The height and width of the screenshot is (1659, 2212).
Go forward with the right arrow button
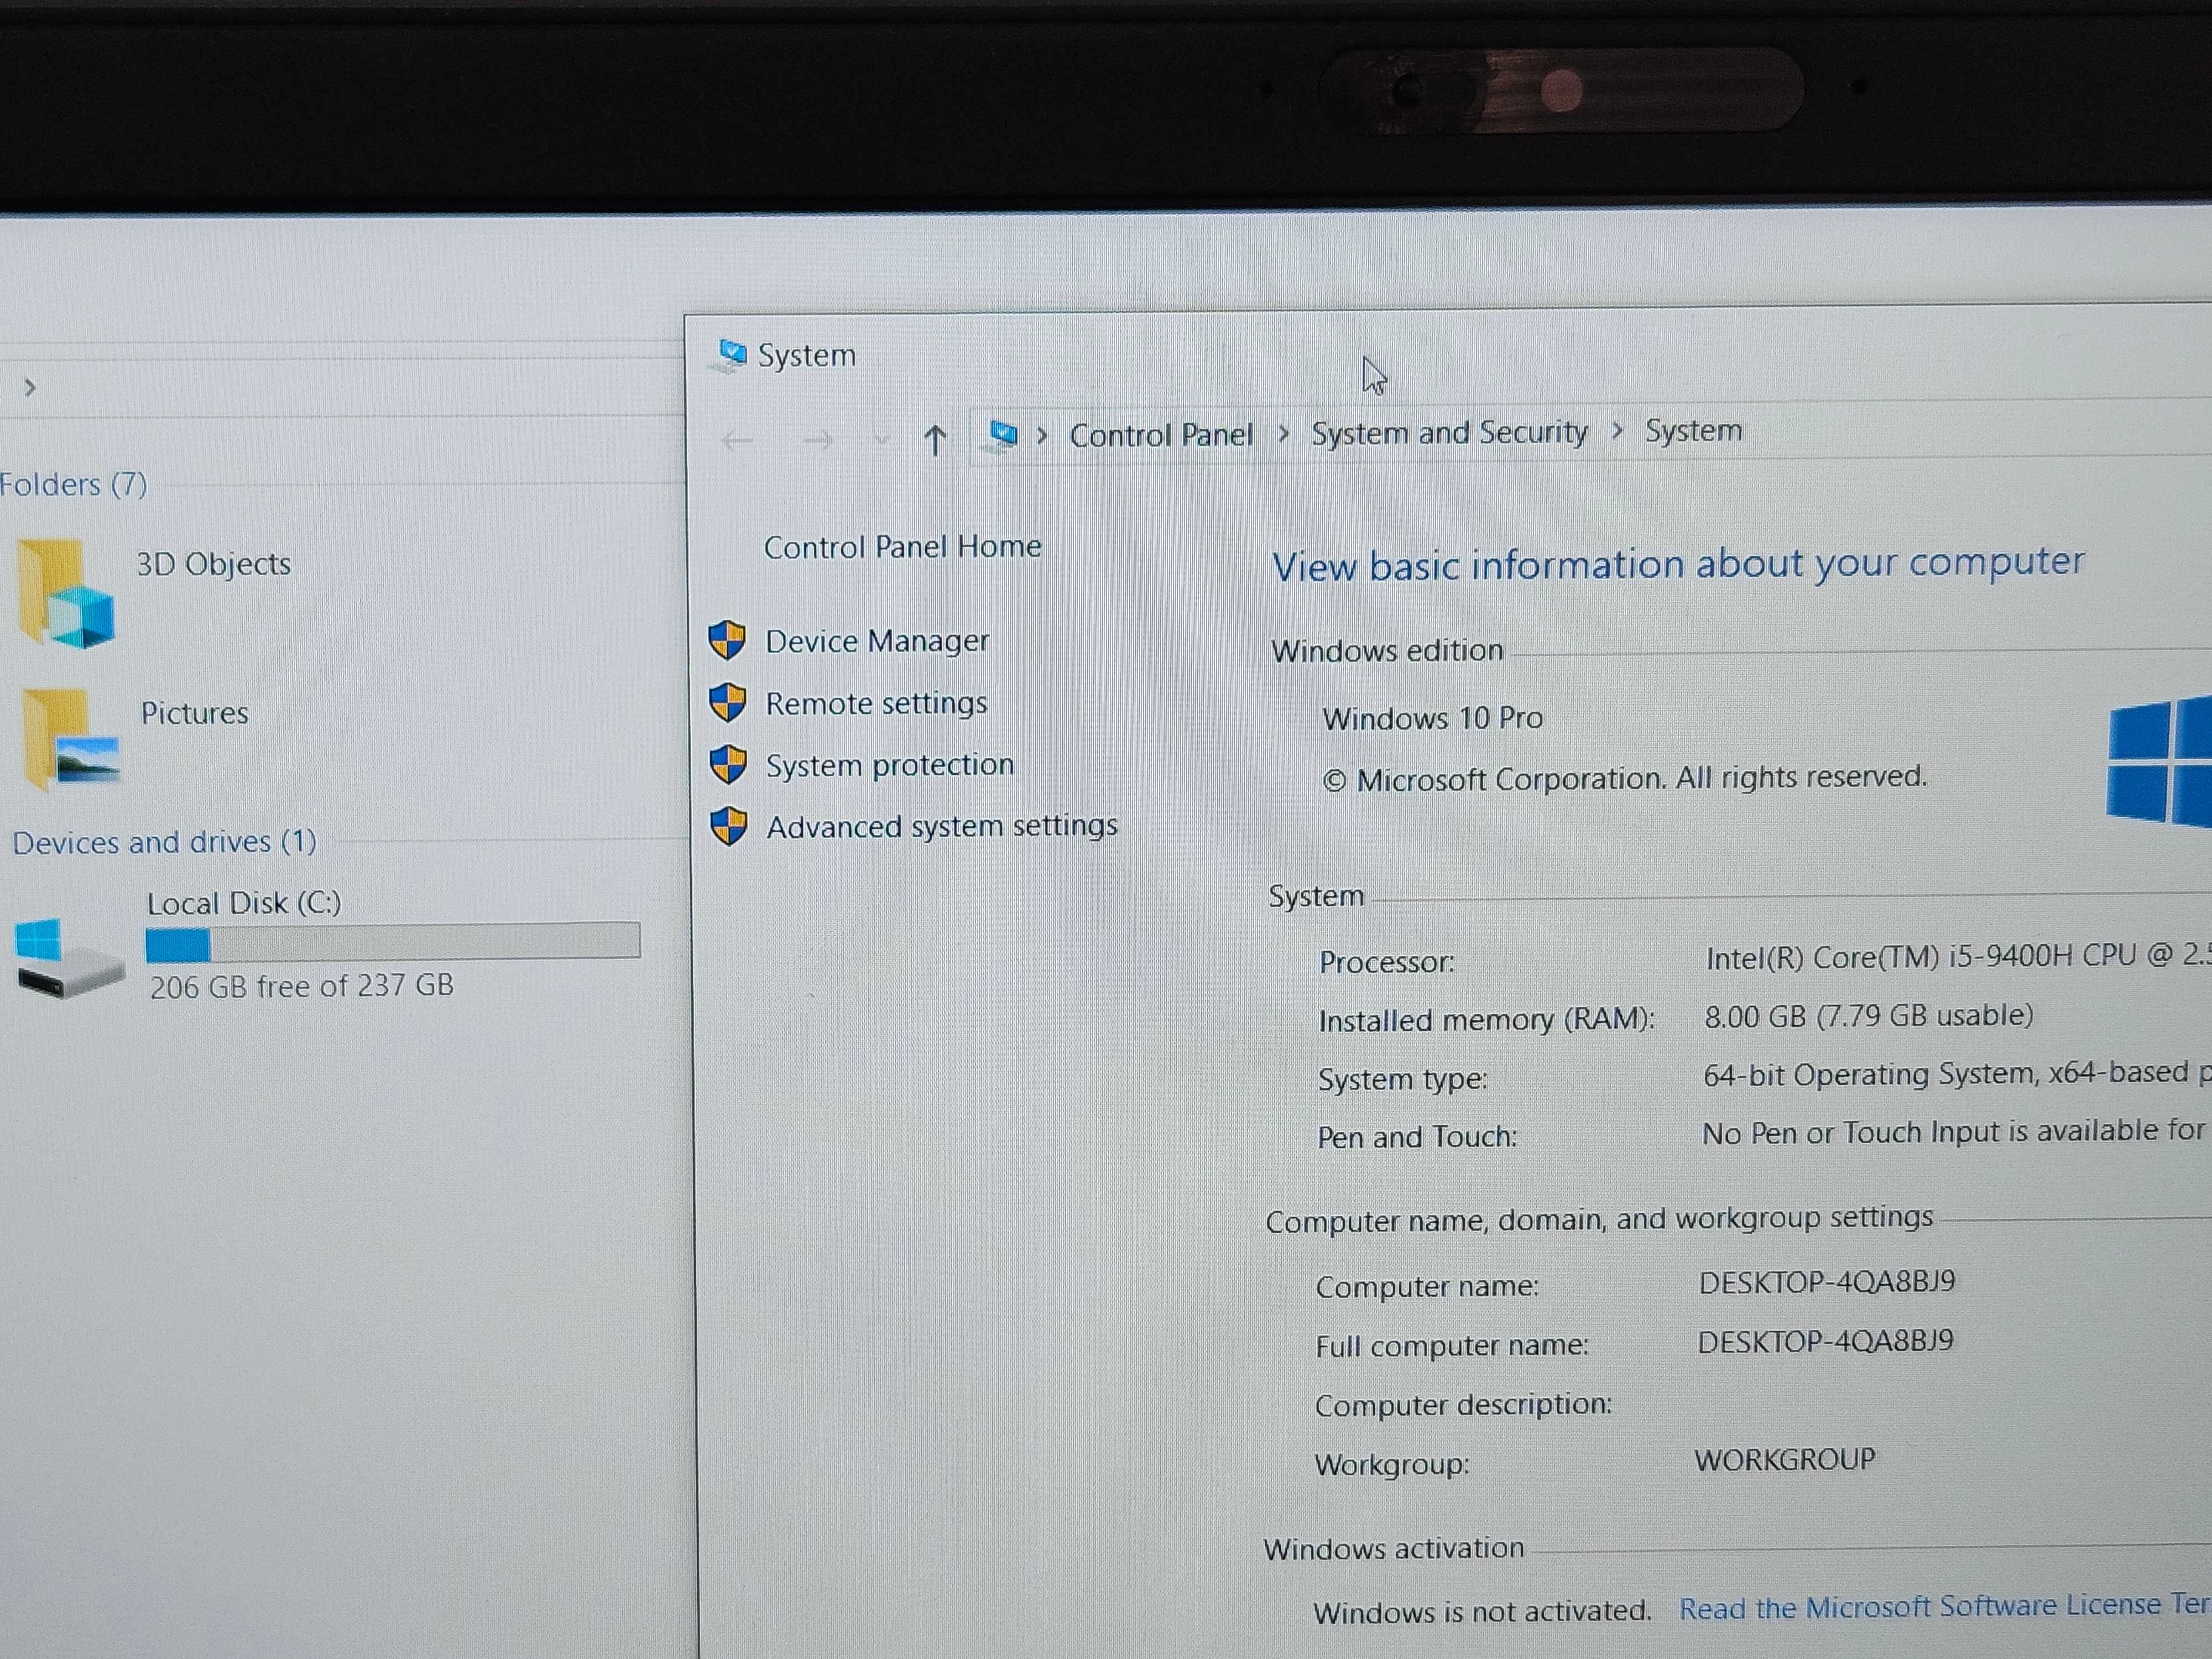point(818,440)
